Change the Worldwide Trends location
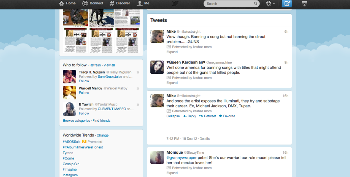 click(103, 135)
